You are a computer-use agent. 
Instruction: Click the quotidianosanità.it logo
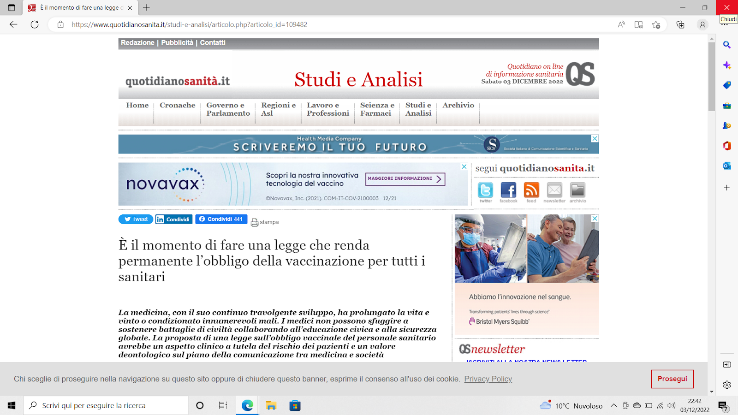pos(178,81)
